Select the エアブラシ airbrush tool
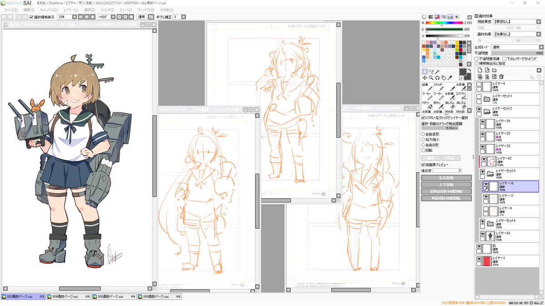The image size is (545, 306). (461, 96)
